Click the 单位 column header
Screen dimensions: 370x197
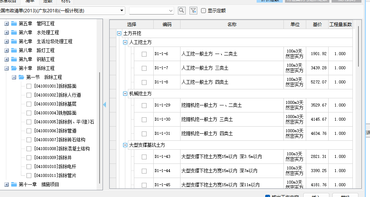point(295,25)
